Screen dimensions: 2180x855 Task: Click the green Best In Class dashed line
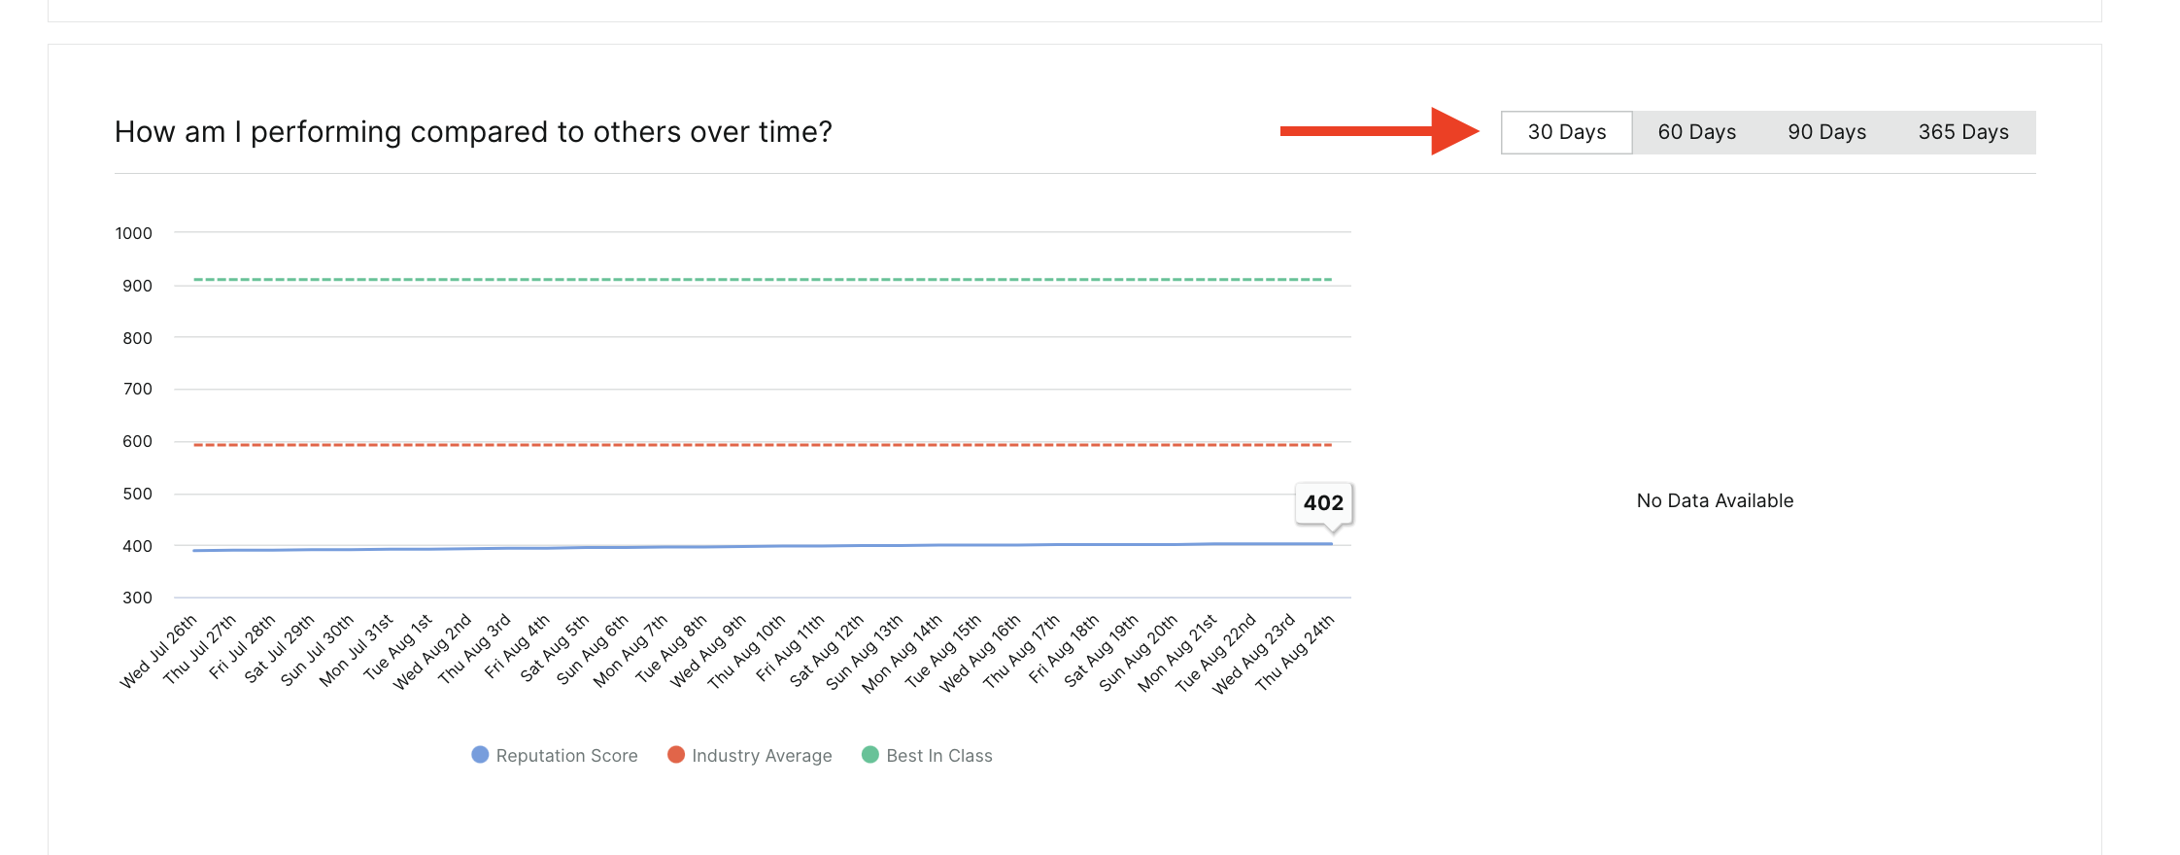(758, 280)
